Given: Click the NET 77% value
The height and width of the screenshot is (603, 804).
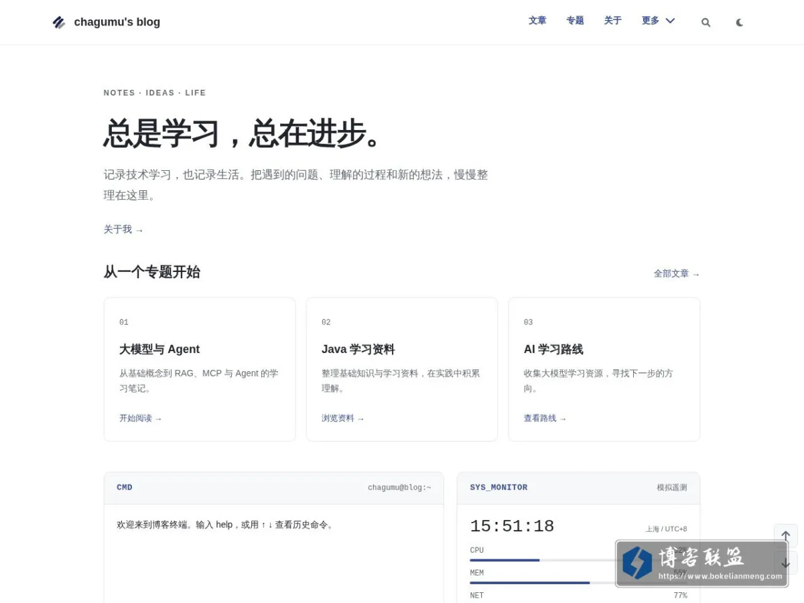Looking at the screenshot, I should point(680,596).
